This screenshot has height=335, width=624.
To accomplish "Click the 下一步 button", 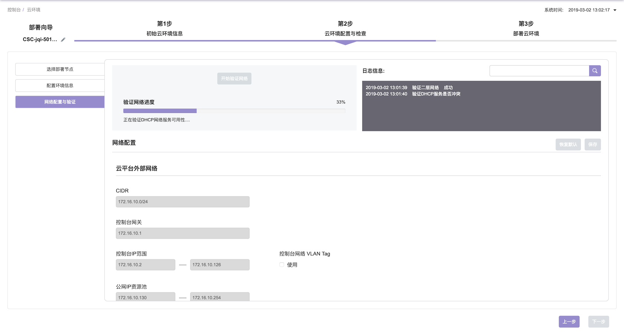I will [x=598, y=322].
